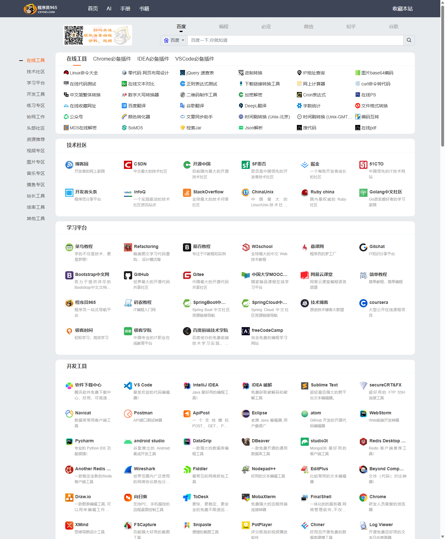The width and height of the screenshot is (445, 539).
Task: Open the VS Code icon
Action: (x=128, y=386)
